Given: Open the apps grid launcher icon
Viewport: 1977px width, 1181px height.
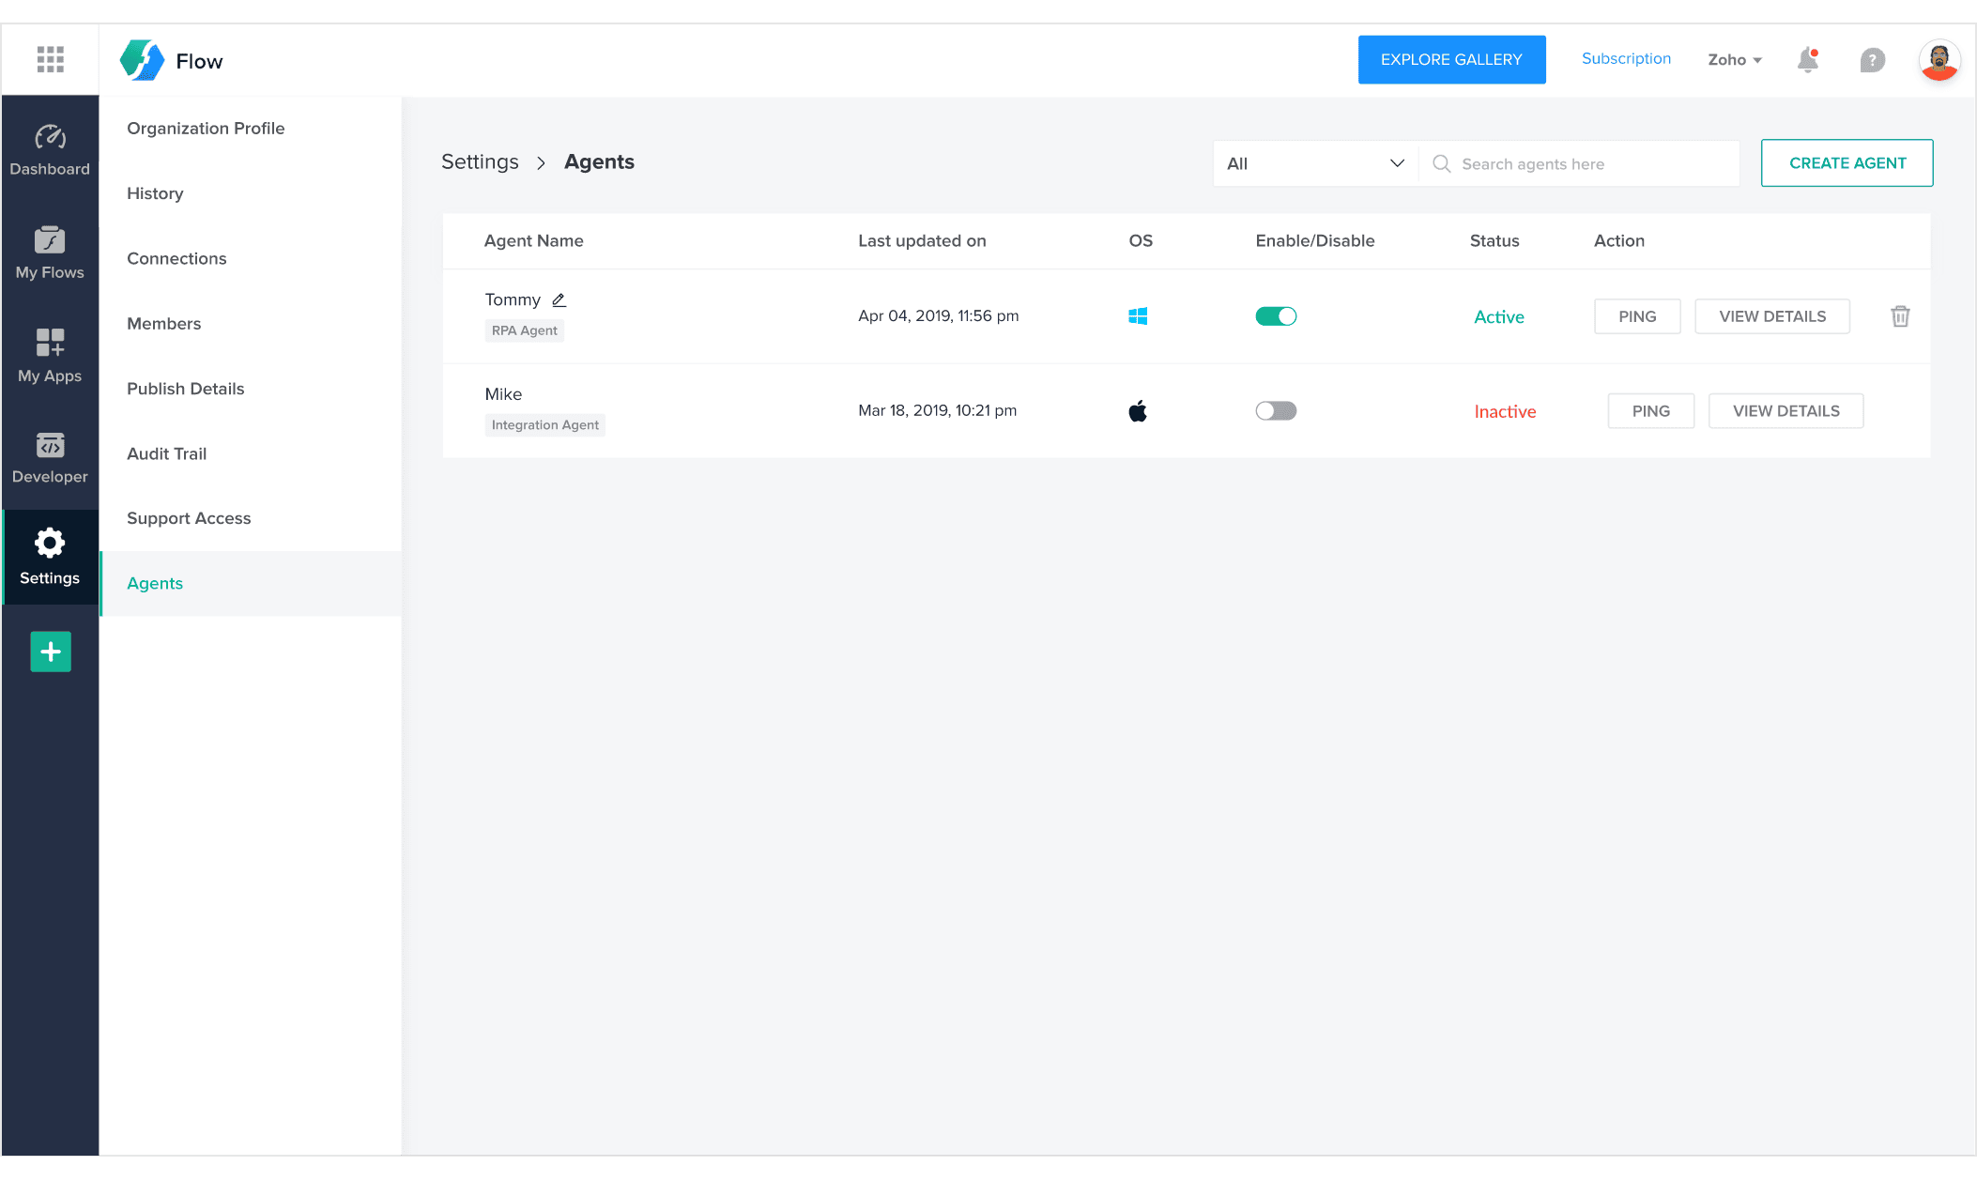Looking at the screenshot, I should tap(50, 59).
